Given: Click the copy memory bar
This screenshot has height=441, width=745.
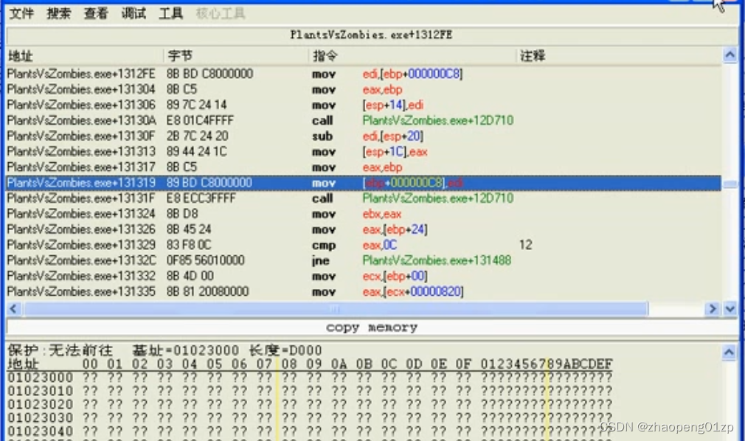Looking at the screenshot, I should click(x=372, y=327).
